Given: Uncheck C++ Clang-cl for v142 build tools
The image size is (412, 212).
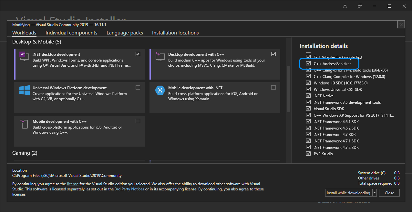Looking at the screenshot, I should click(x=308, y=70).
